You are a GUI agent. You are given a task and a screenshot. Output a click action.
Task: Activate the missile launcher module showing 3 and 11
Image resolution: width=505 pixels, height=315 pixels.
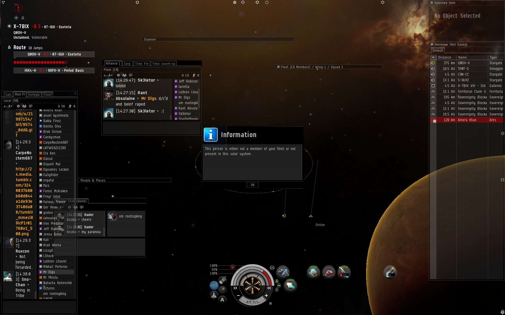pos(344,272)
